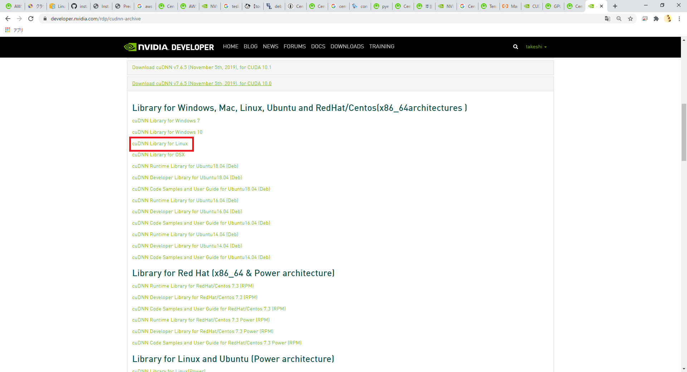Screen dimensions: 687x372
Task: Switch to the 'Linu' tab
Action: pos(58,6)
